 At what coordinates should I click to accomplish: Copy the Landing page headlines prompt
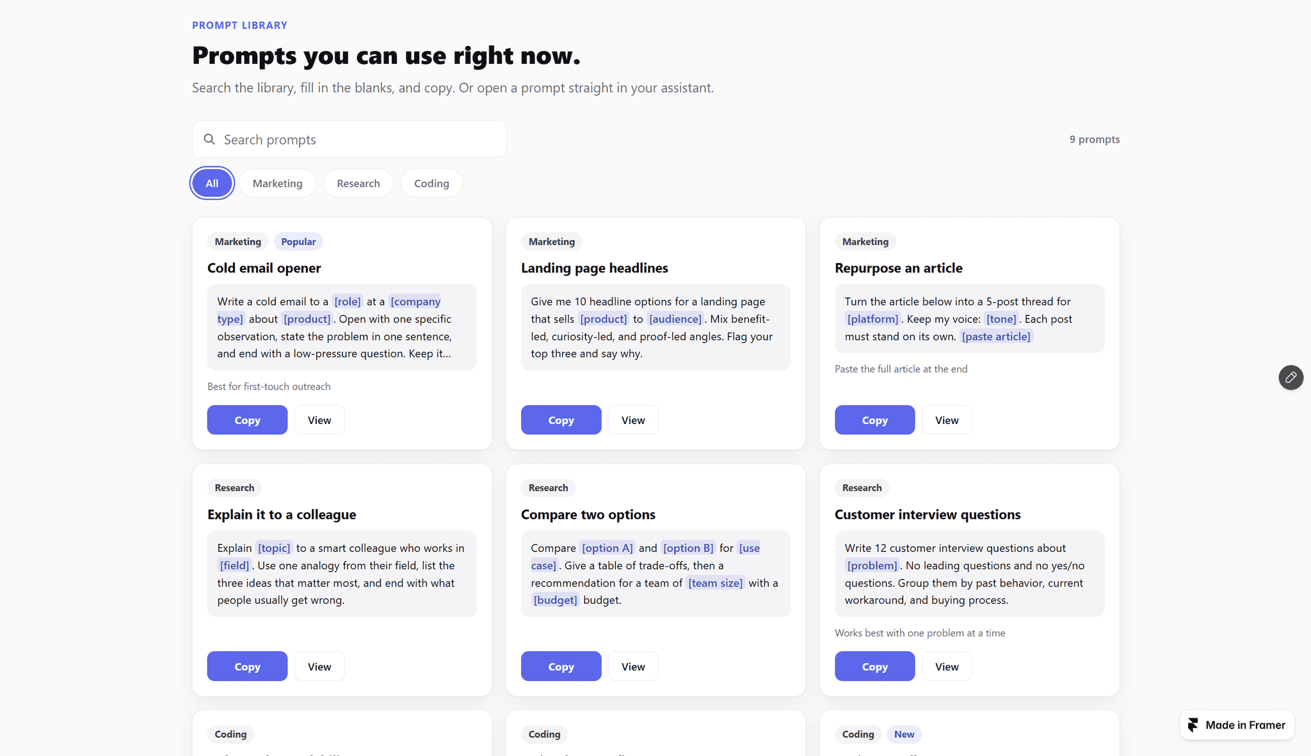(561, 420)
